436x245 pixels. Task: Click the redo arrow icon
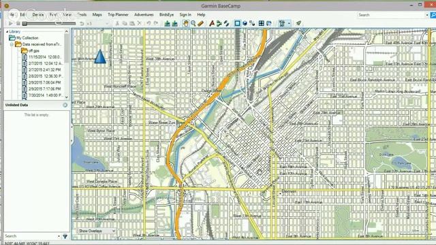point(156,24)
